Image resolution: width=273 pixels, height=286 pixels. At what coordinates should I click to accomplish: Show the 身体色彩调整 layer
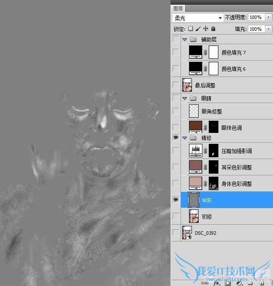coord(176,184)
